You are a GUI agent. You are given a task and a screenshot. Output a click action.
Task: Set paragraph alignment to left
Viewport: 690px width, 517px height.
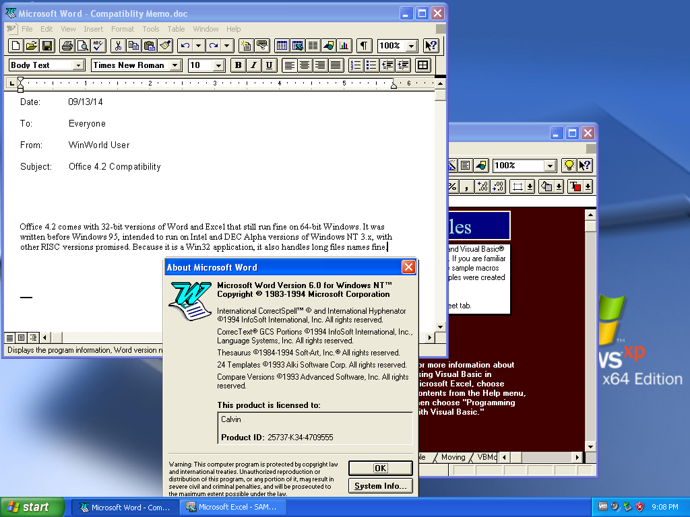click(x=289, y=65)
